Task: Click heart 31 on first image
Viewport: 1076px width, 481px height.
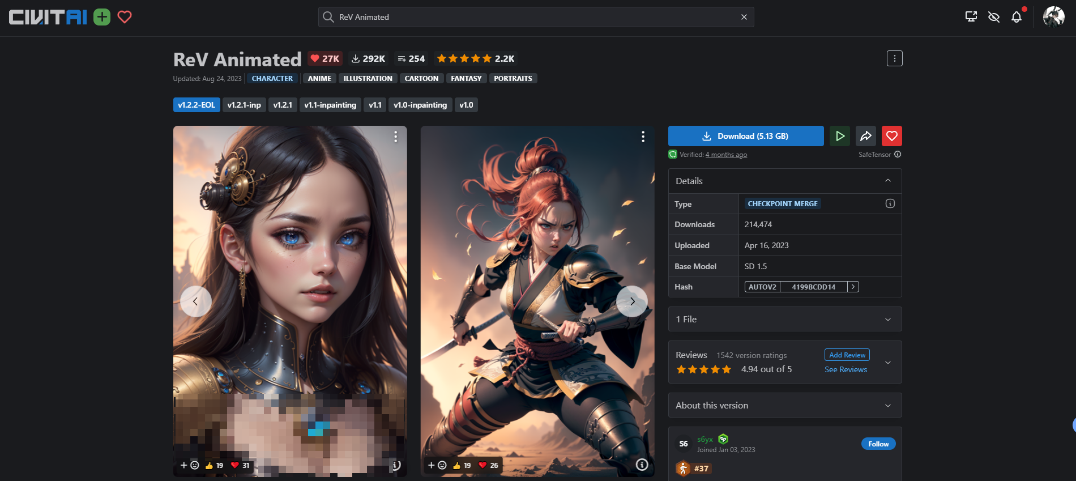Action: click(x=240, y=465)
